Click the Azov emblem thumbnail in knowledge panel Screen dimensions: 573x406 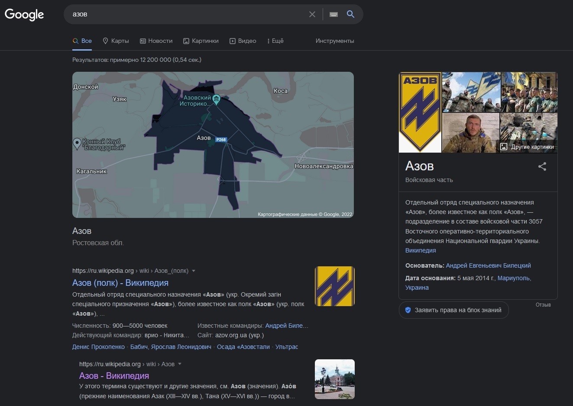click(x=420, y=112)
